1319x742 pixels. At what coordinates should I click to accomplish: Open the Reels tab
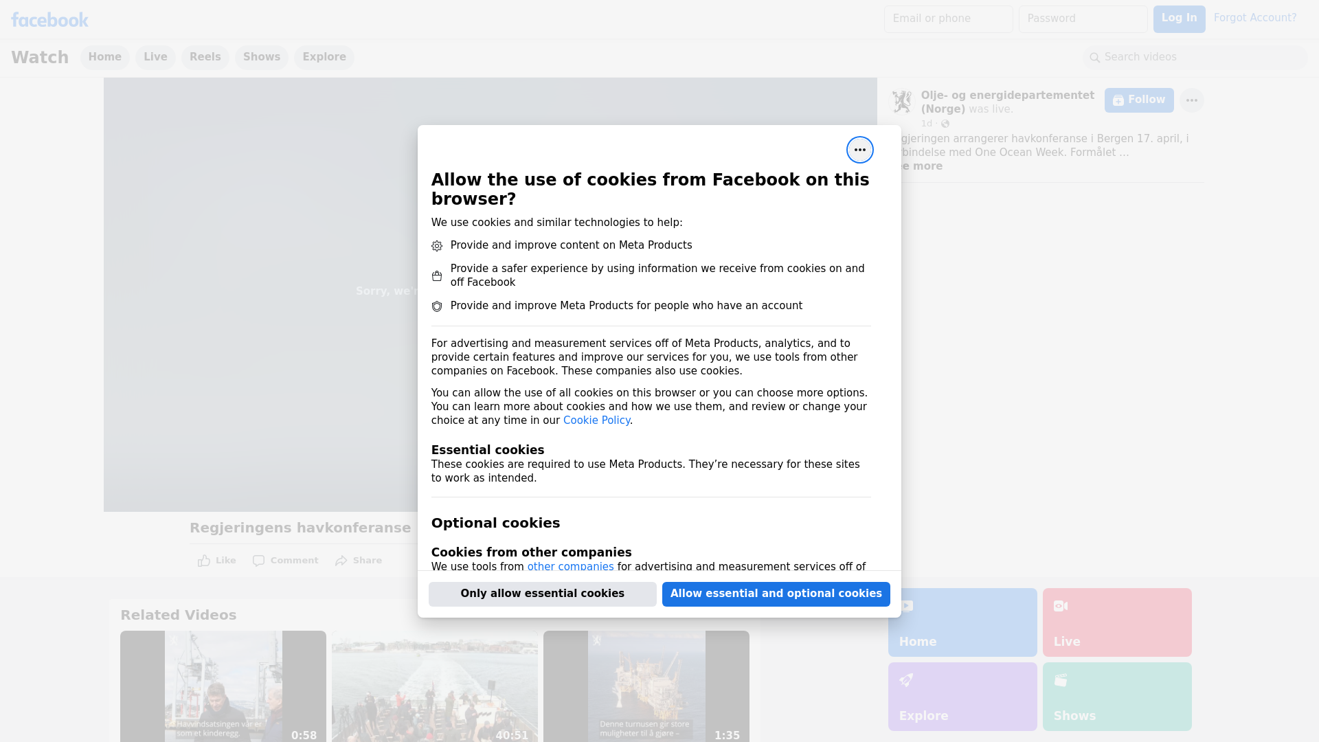point(205,57)
